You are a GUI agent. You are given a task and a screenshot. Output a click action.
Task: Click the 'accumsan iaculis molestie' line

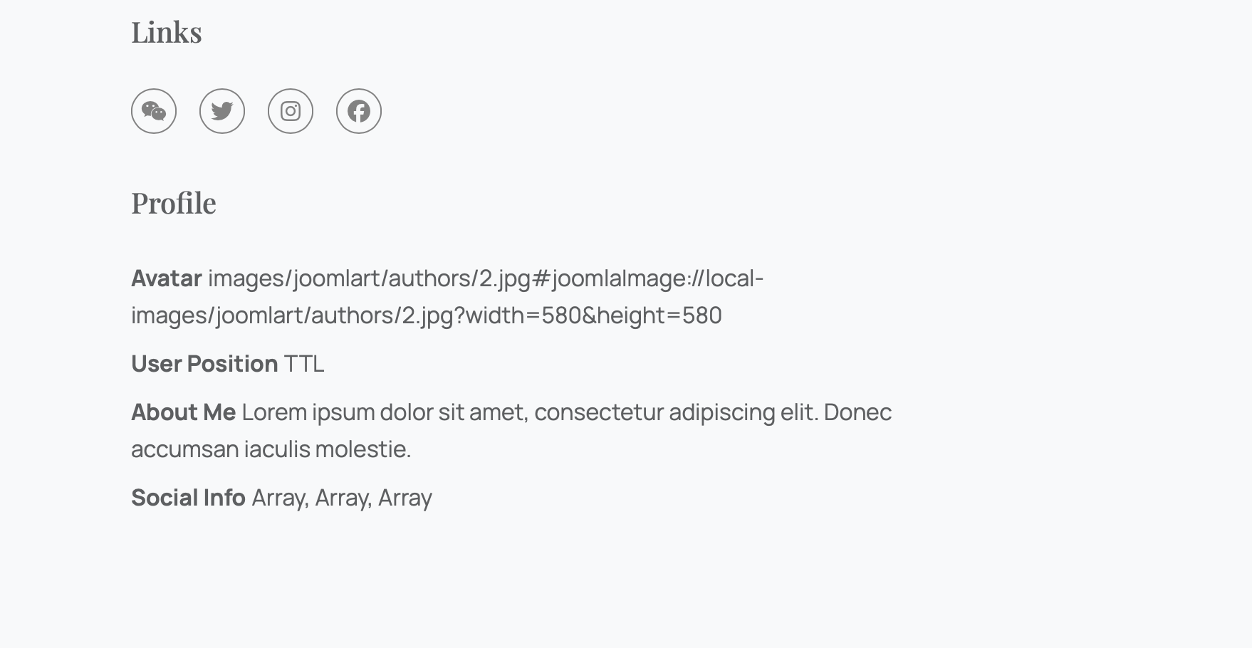click(x=271, y=449)
